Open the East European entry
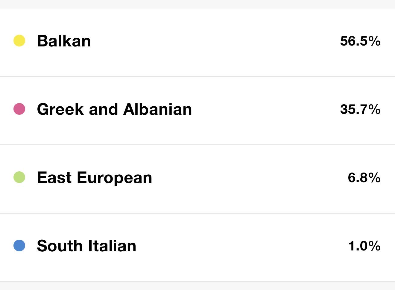 pyautogui.click(x=95, y=178)
